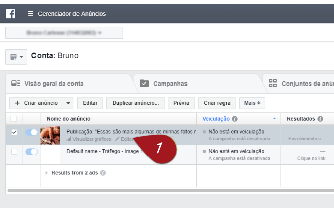
Task: Click the Facebook logo icon
Action: pos(10,14)
